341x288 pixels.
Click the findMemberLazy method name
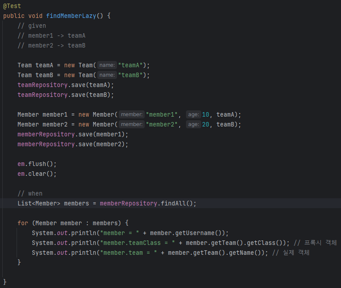coord(71,16)
